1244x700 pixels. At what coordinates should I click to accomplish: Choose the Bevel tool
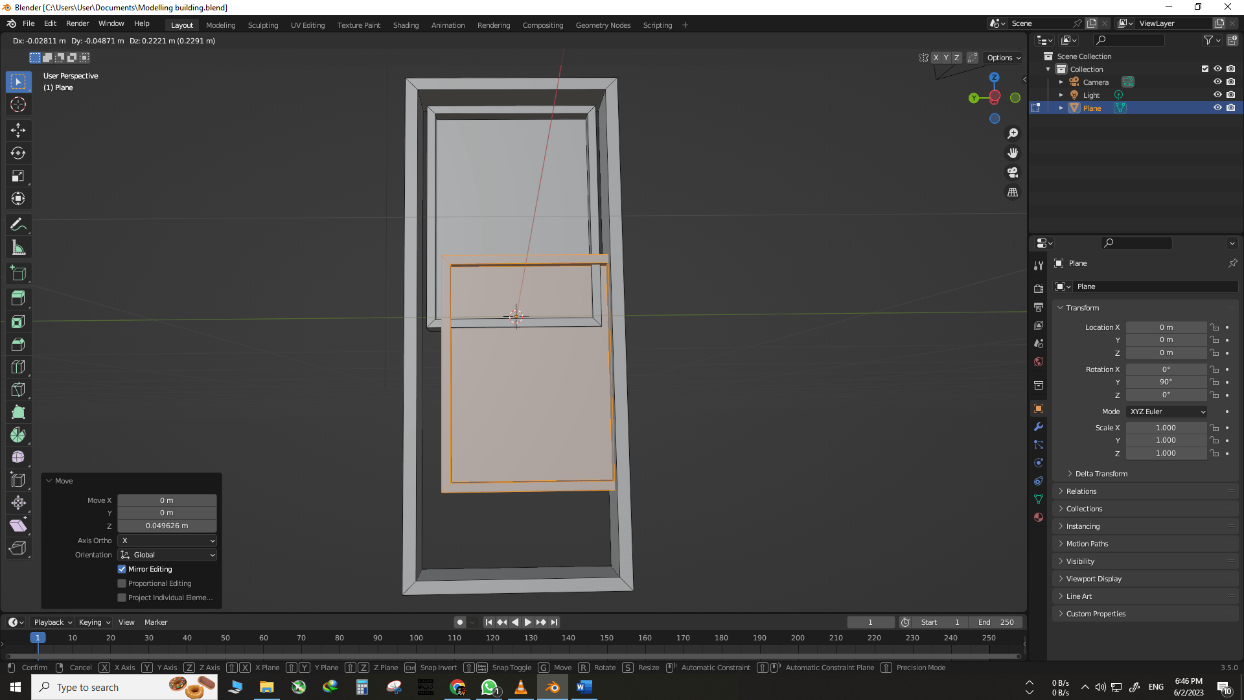[19, 344]
